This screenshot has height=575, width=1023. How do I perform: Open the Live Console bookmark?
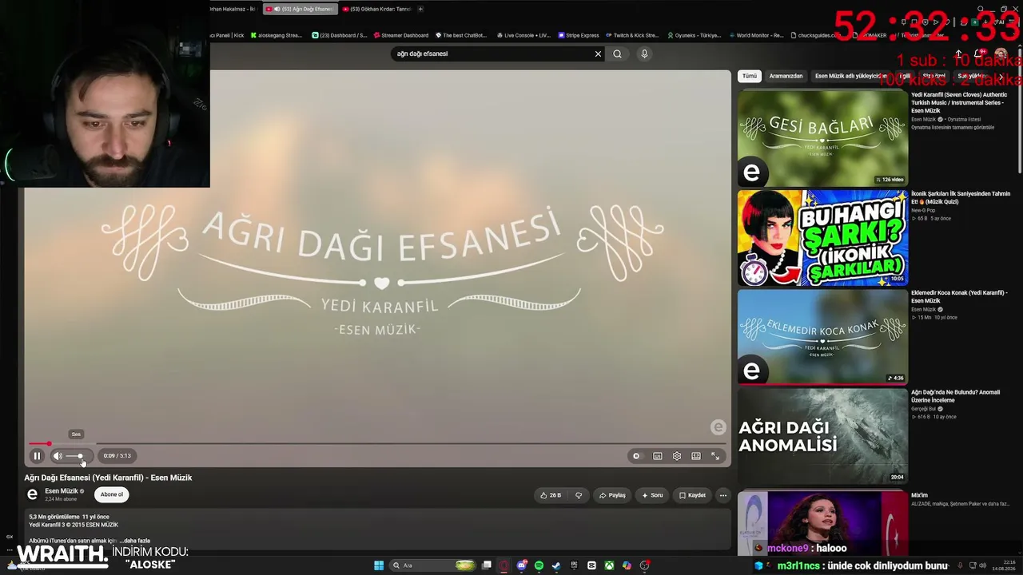click(x=523, y=35)
